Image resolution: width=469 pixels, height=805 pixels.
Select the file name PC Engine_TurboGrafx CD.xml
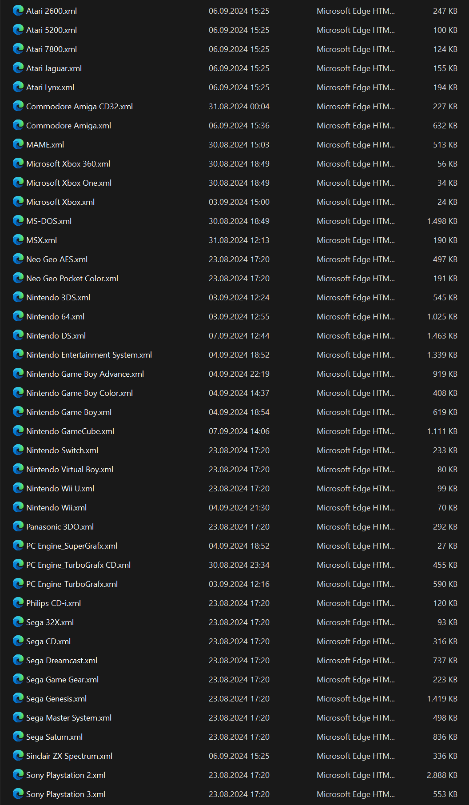(x=78, y=565)
